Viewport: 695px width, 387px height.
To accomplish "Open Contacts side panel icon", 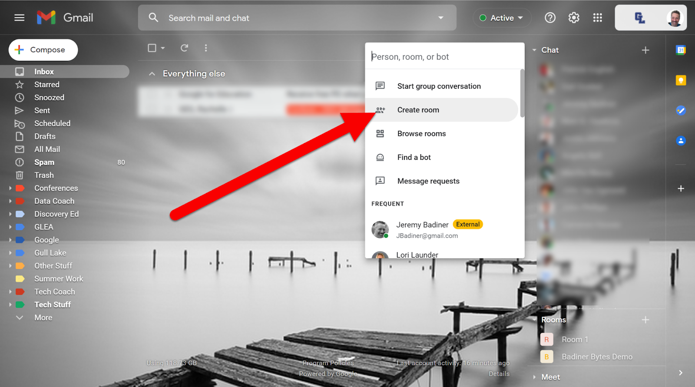I will (x=681, y=141).
